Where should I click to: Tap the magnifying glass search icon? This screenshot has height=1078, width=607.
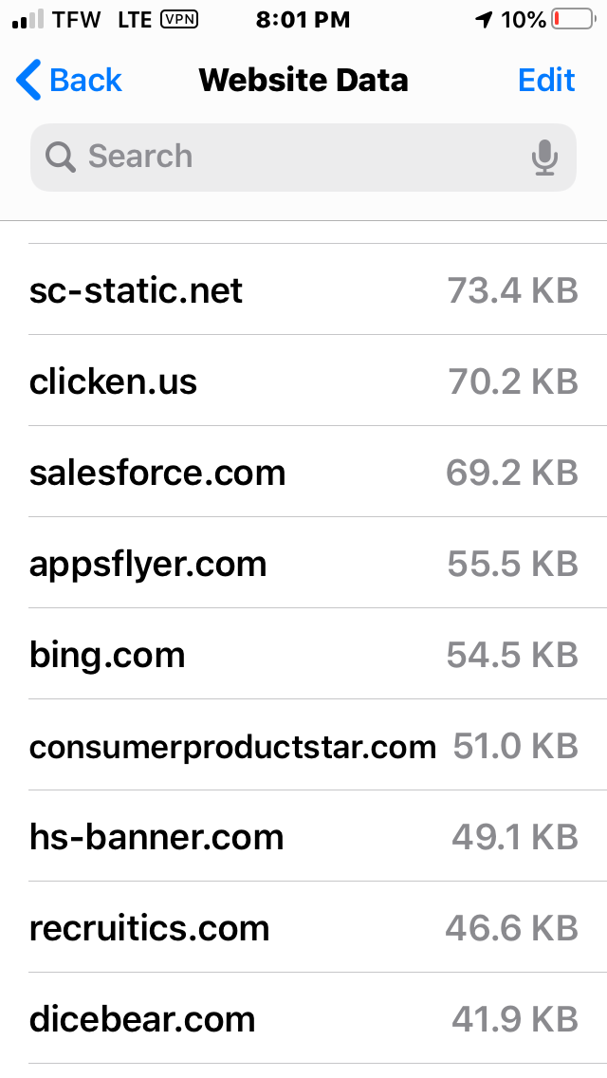(x=60, y=157)
